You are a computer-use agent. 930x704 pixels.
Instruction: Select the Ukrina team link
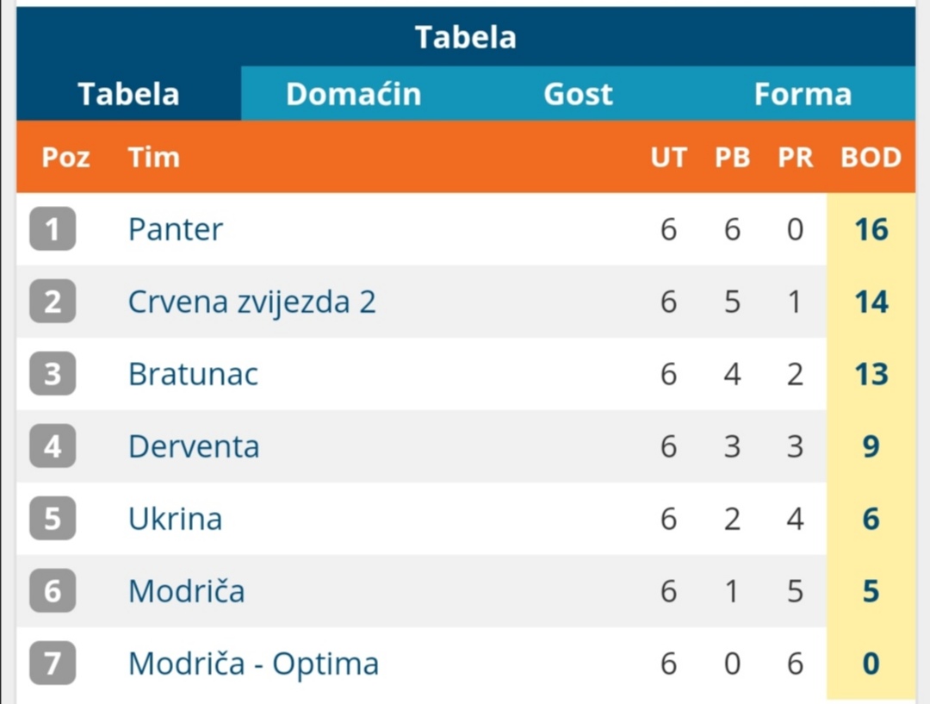[x=175, y=519]
